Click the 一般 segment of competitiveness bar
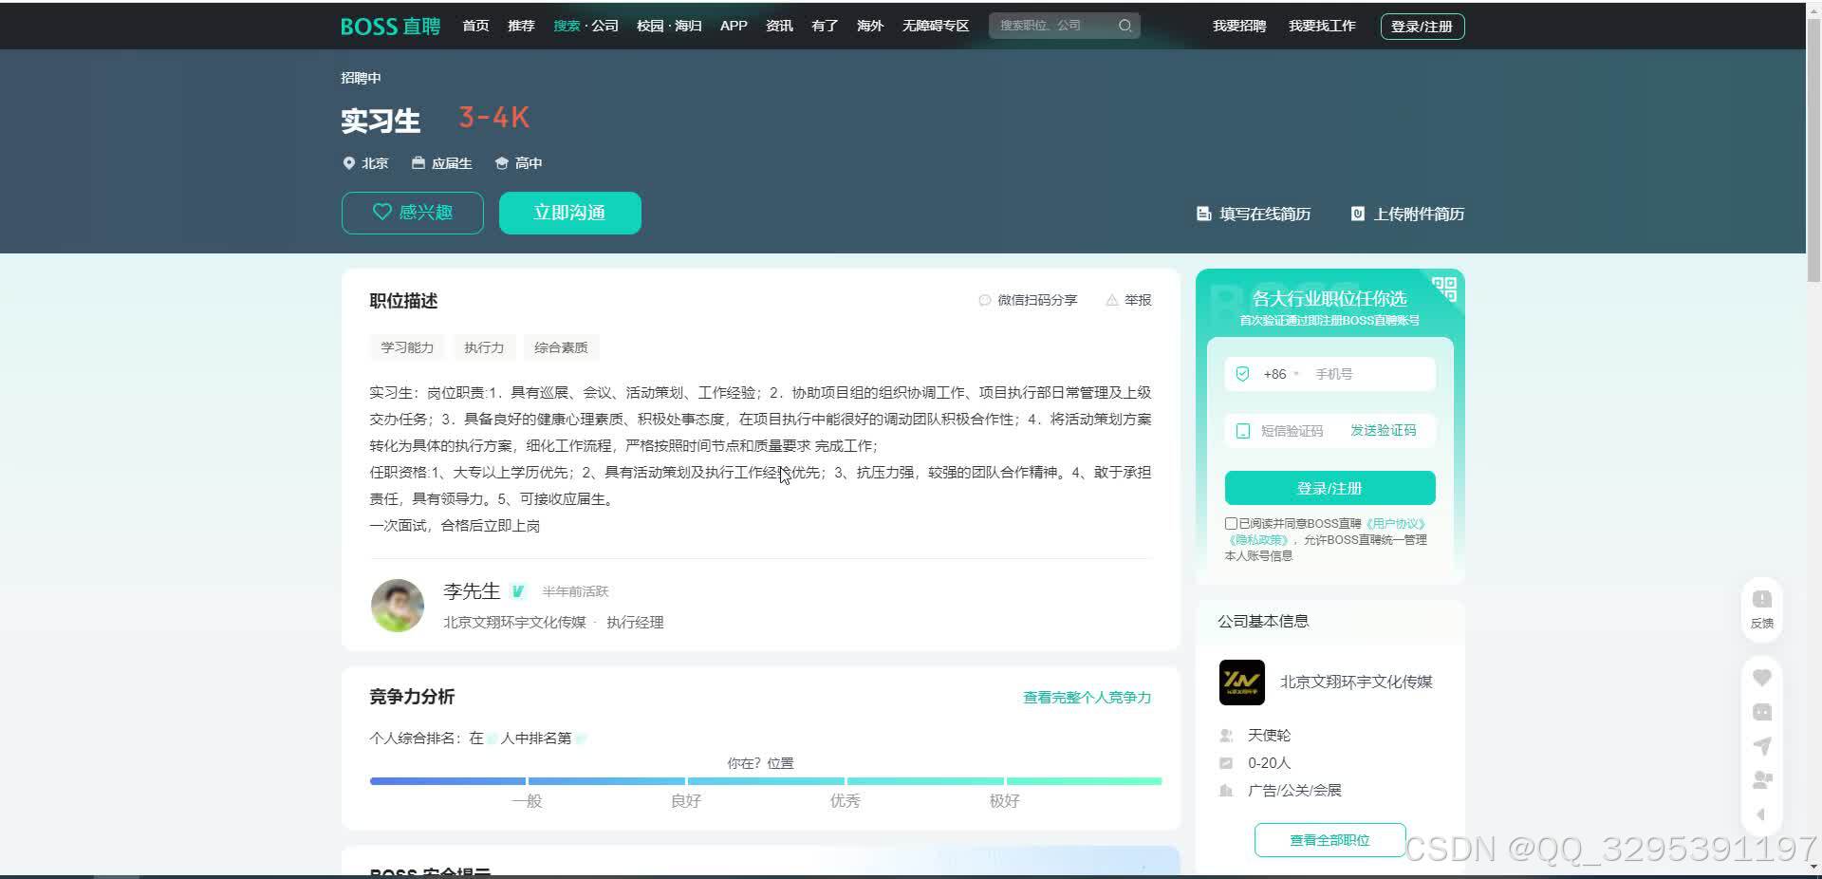This screenshot has height=879, width=1822. pos(448,781)
